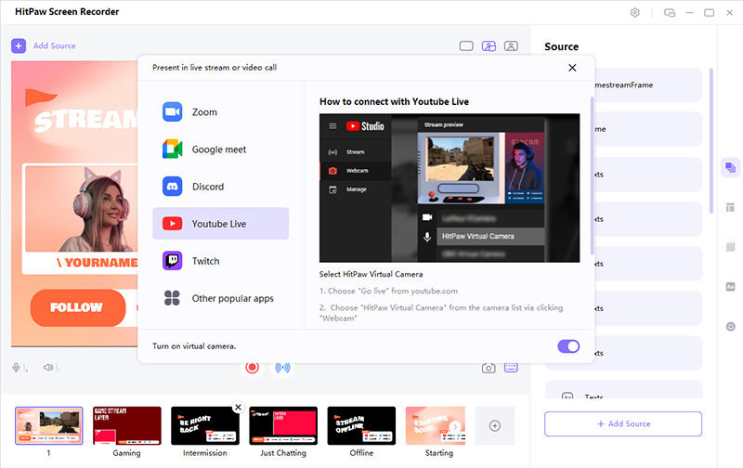Click the speaker volume icon below preview
The height and width of the screenshot is (468, 743).
click(48, 368)
